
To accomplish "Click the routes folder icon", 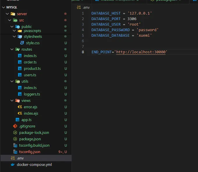I will click(17, 49).
